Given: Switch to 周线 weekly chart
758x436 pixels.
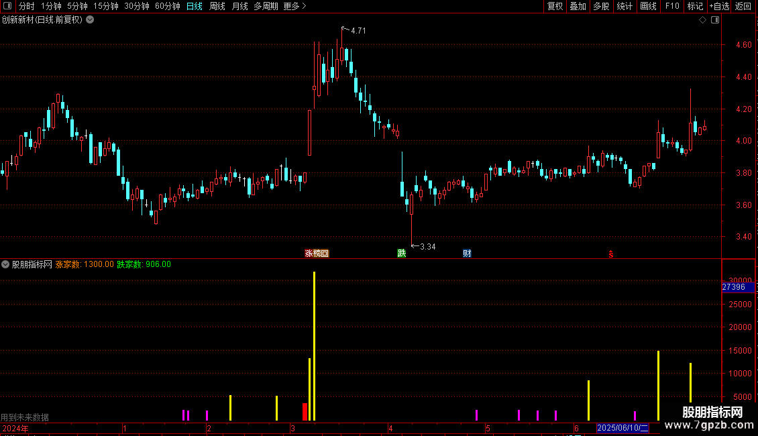Looking at the screenshot, I should (217, 6).
